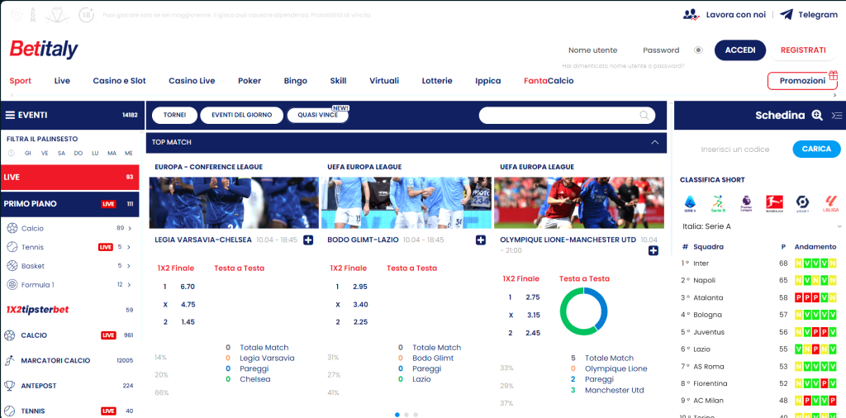Open the QUASI VINCE button

[x=318, y=116]
